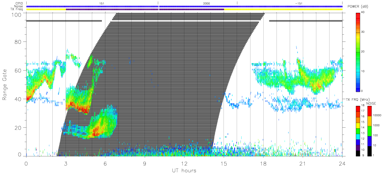Click the 60 tick on Range Gate axis

(18, 70)
